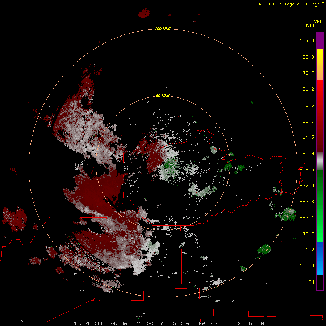This screenshot has width=326, height=326.
Task: Click the blue segment of the color bar
Action: (320, 258)
